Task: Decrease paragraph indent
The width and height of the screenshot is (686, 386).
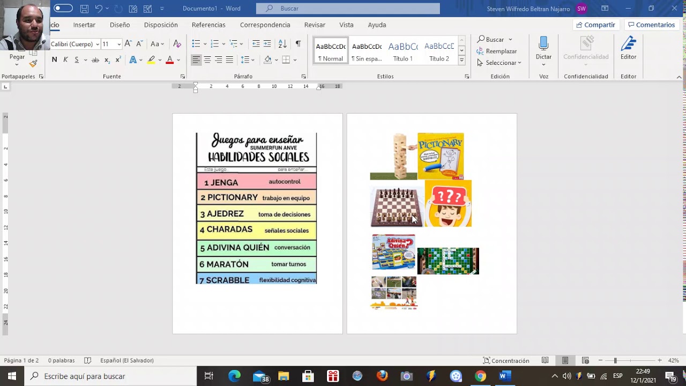Action: pyautogui.click(x=256, y=43)
